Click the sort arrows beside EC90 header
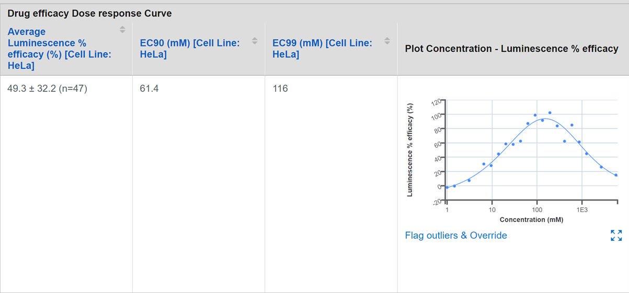Screen dimensions: 629x293 click(255, 41)
